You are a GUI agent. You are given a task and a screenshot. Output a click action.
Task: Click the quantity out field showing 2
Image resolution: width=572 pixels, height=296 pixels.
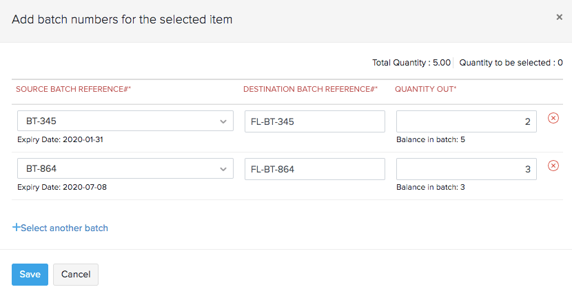pos(466,121)
